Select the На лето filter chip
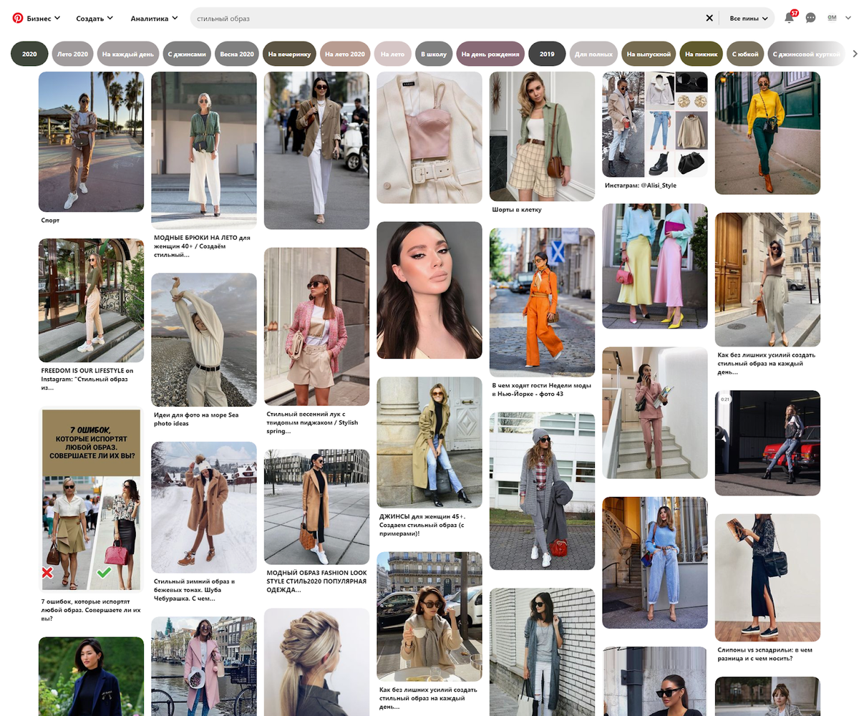This screenshot has width=859, height=716. click(393, 54)
